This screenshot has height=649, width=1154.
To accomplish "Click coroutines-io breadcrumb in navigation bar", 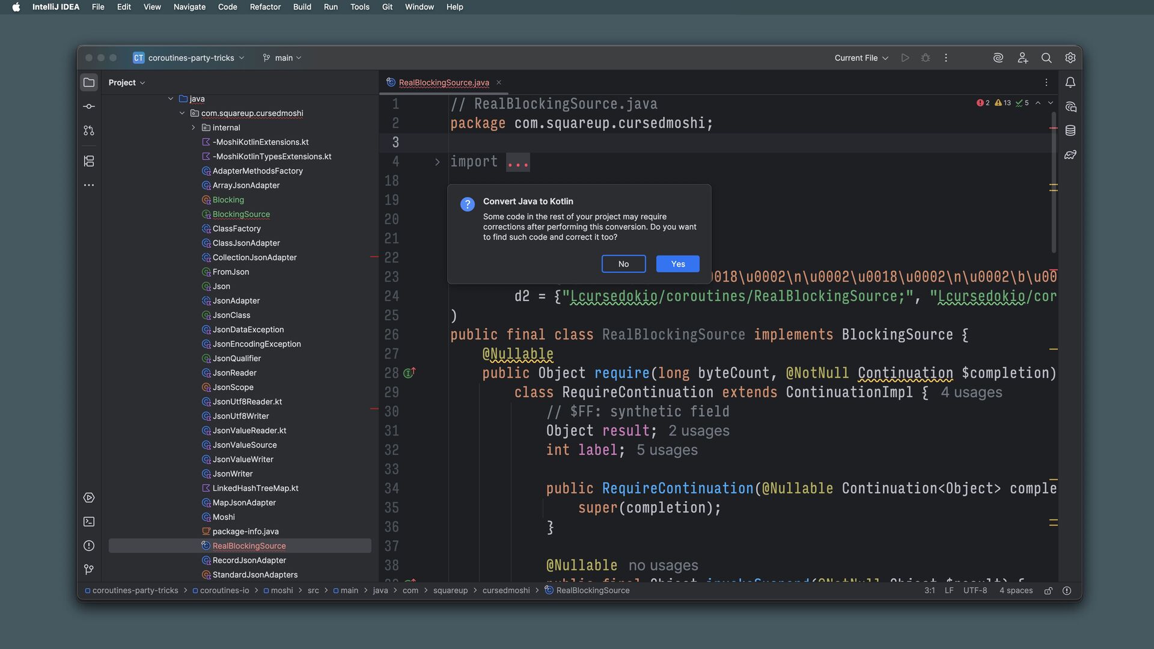I will pos(224,591).
